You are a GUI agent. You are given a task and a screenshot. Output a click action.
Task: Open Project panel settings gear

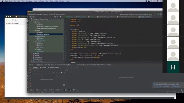61,17
